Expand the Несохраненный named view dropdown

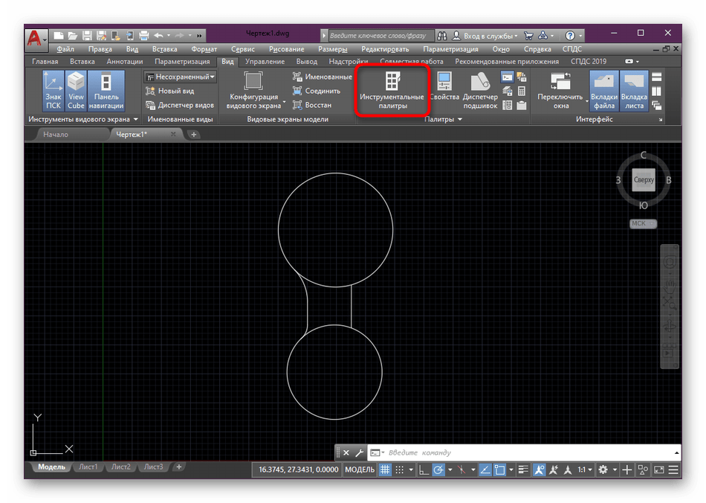point(181,77)
